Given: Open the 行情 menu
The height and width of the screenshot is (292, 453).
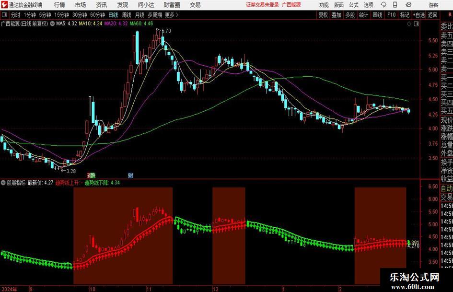Looking at the screenshot, I should pos(59,5).
